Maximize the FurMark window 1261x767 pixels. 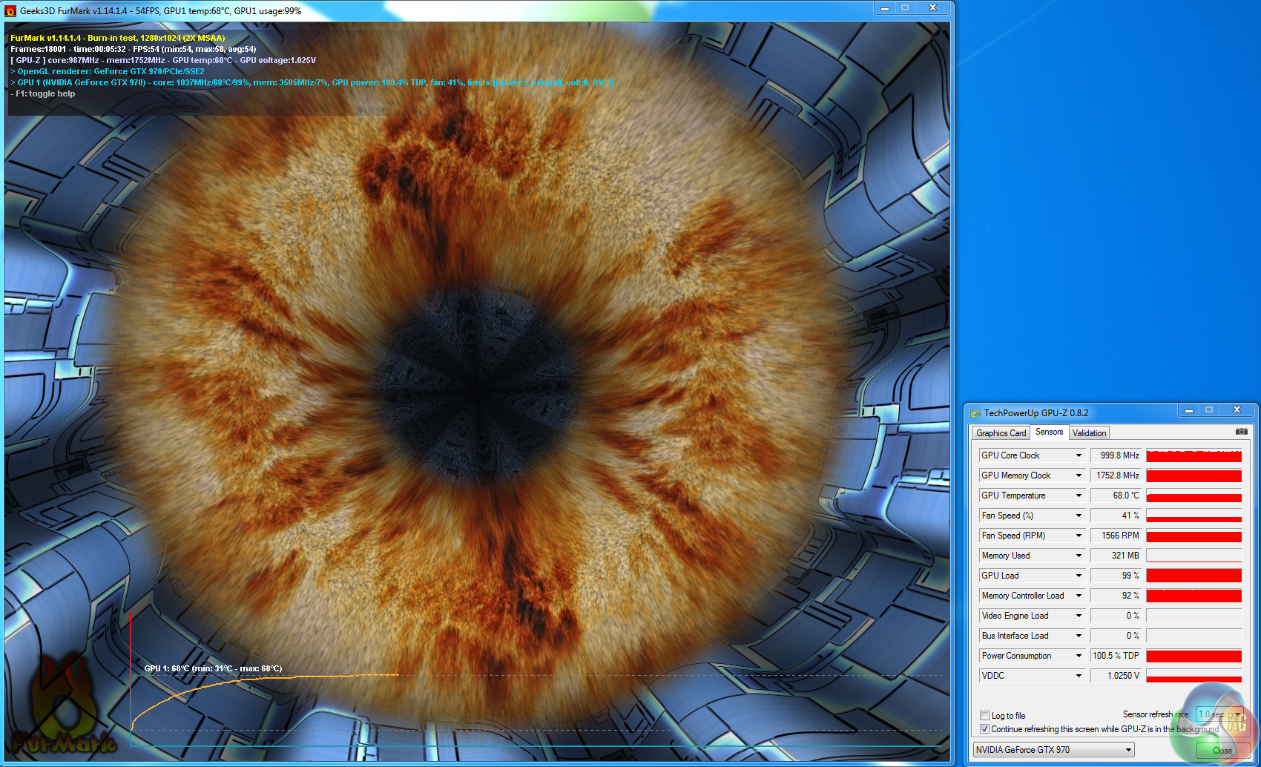pos(905,8)
